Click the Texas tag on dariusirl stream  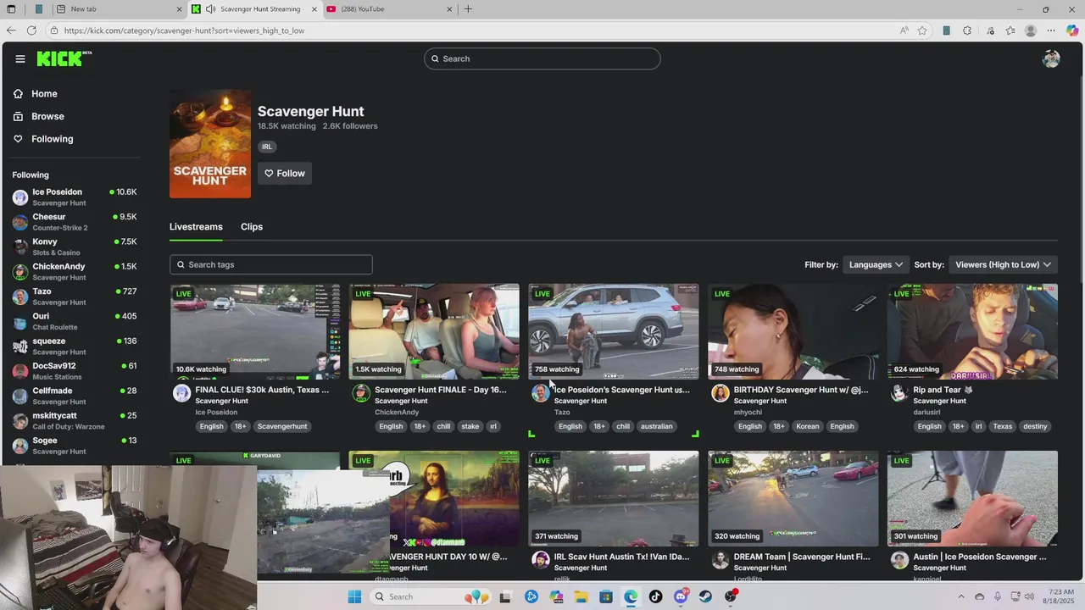[1003, 426]
